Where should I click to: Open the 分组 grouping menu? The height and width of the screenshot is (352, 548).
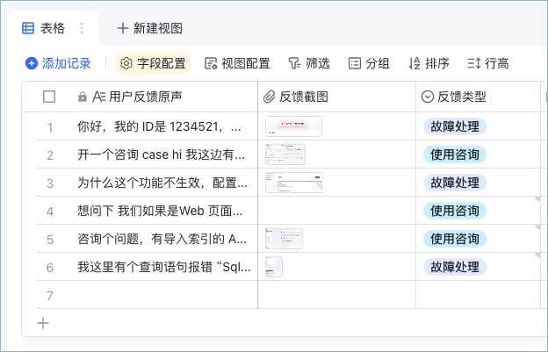(x=369, y=63)
